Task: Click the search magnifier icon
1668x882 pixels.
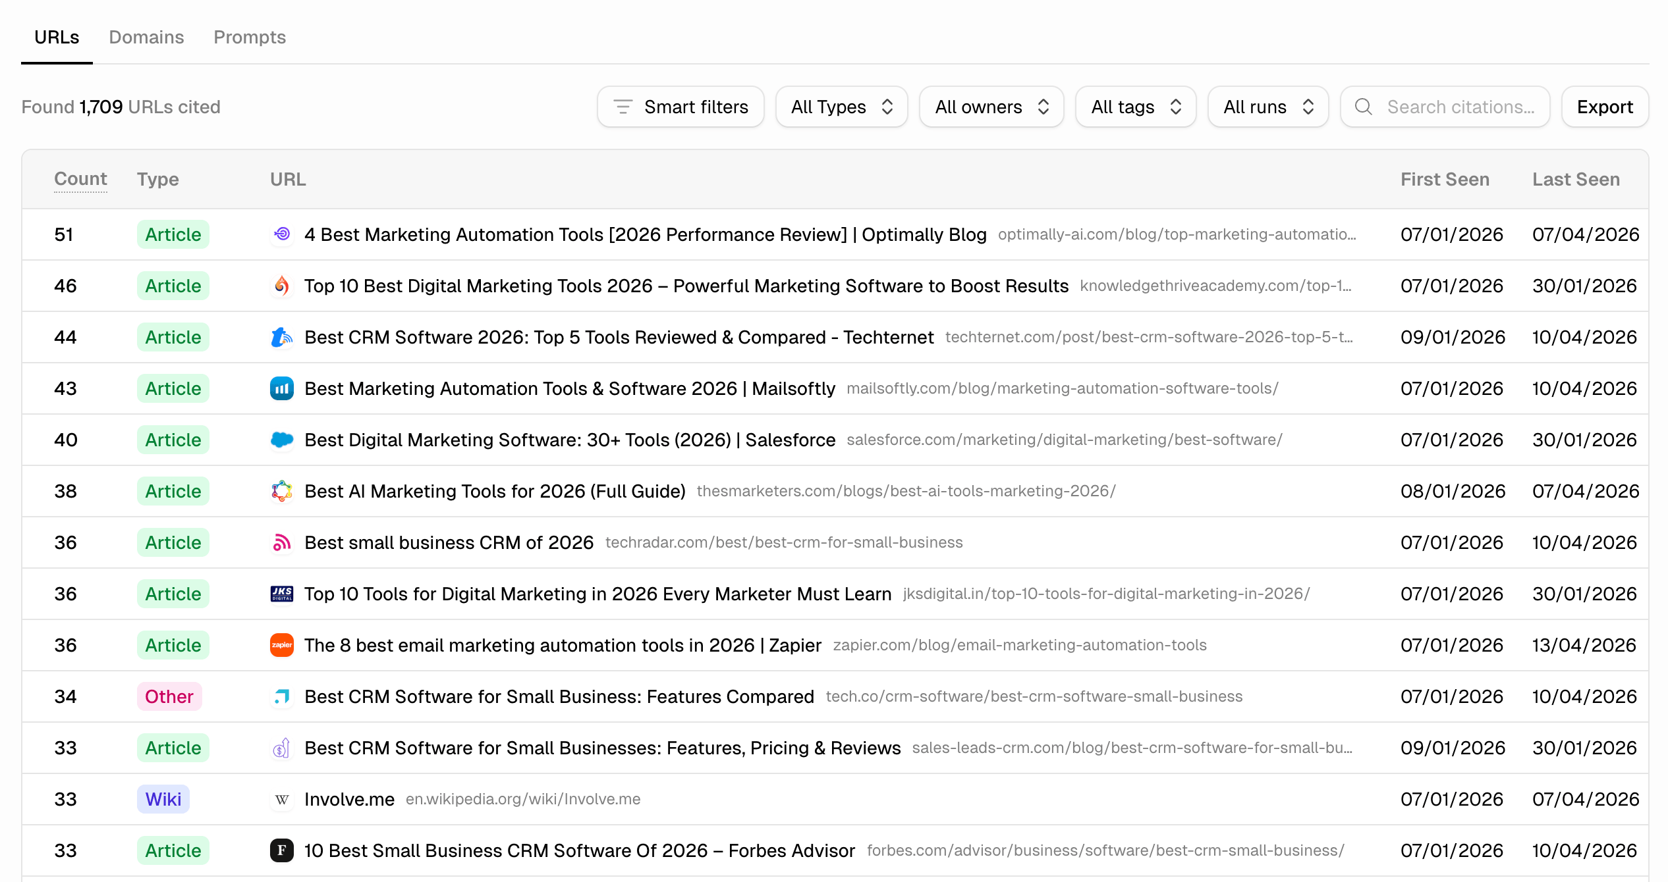Action: [1364, 107]
